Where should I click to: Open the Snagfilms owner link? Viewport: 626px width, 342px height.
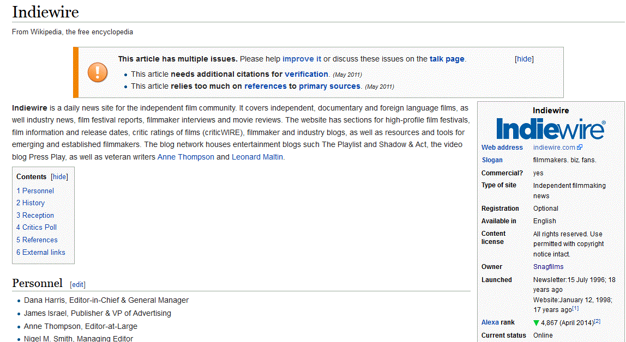click(x=548, y=267)
